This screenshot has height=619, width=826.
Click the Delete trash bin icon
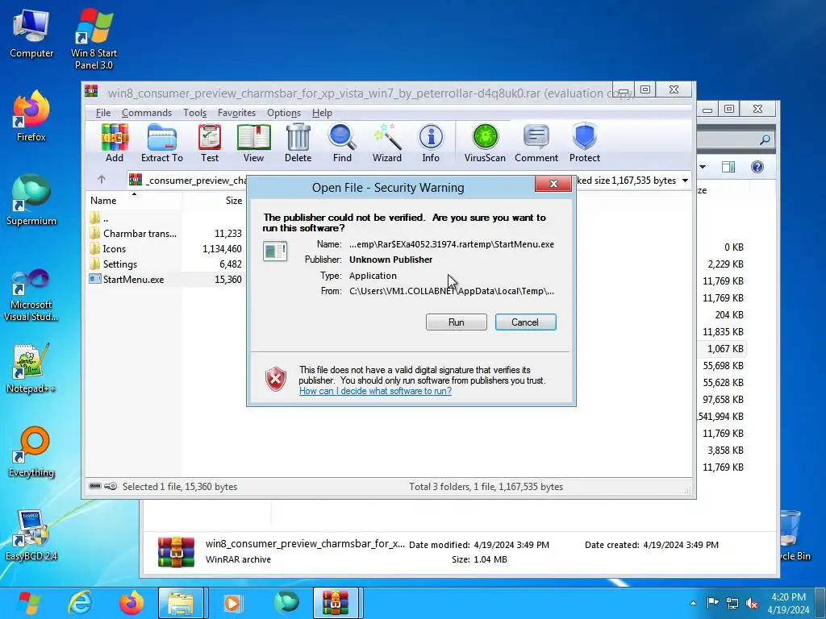(x=298, y=143)
